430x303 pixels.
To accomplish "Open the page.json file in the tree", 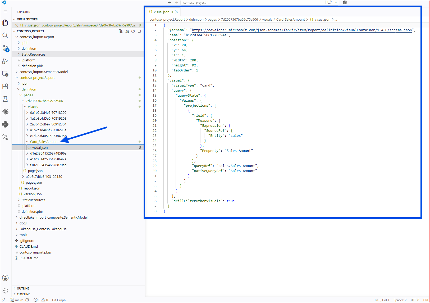I will [x=35, y=171].
